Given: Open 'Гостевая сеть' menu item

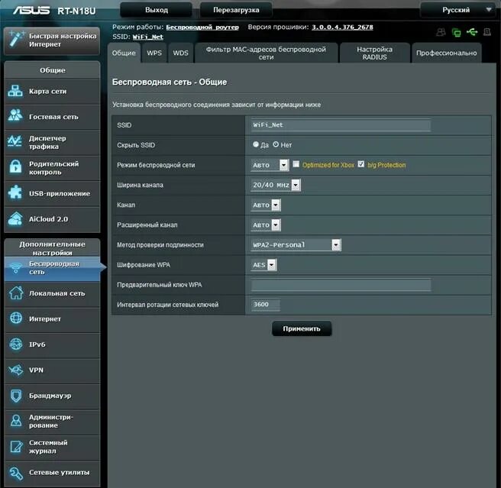Looking at the screenshot, I should (x=52, y=117).
